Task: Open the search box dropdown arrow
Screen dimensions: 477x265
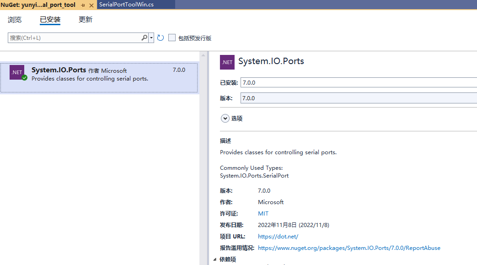Action: [151, 38]
